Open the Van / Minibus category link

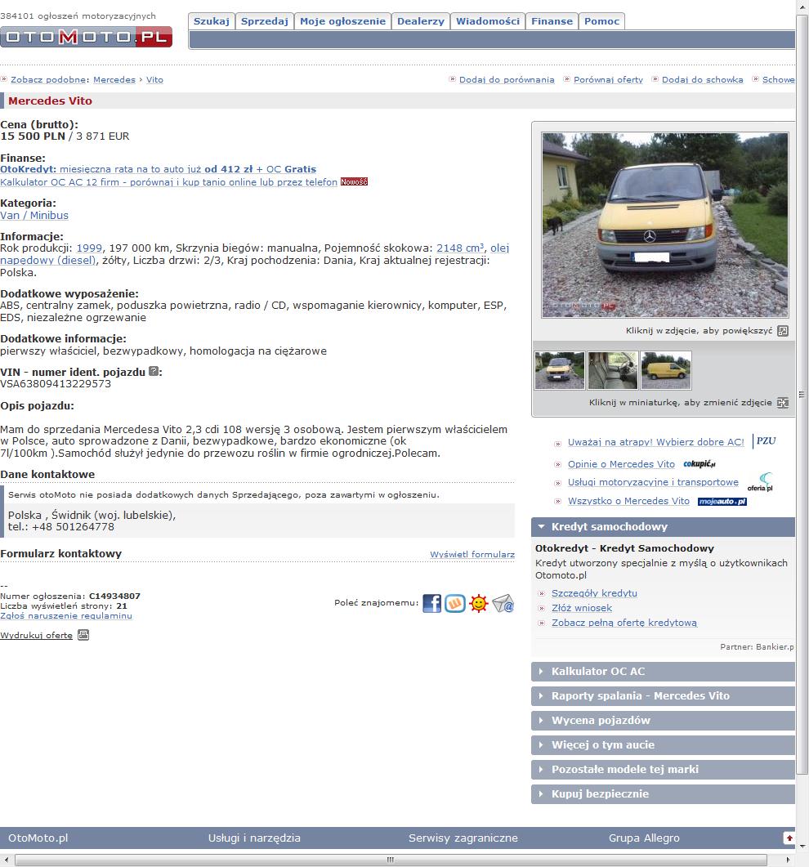pyautogui.click(x=34, y=215)
